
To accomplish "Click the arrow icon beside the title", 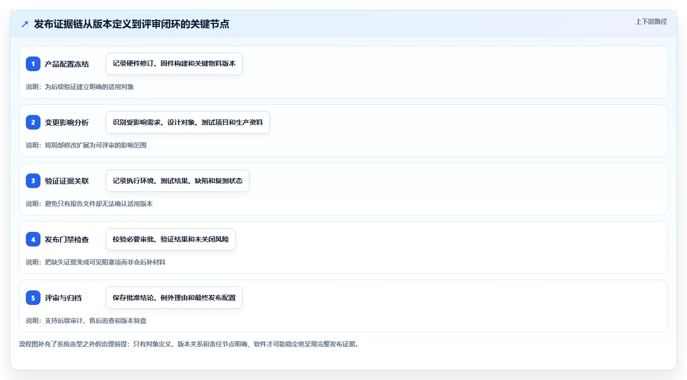I will coord(25,24).
